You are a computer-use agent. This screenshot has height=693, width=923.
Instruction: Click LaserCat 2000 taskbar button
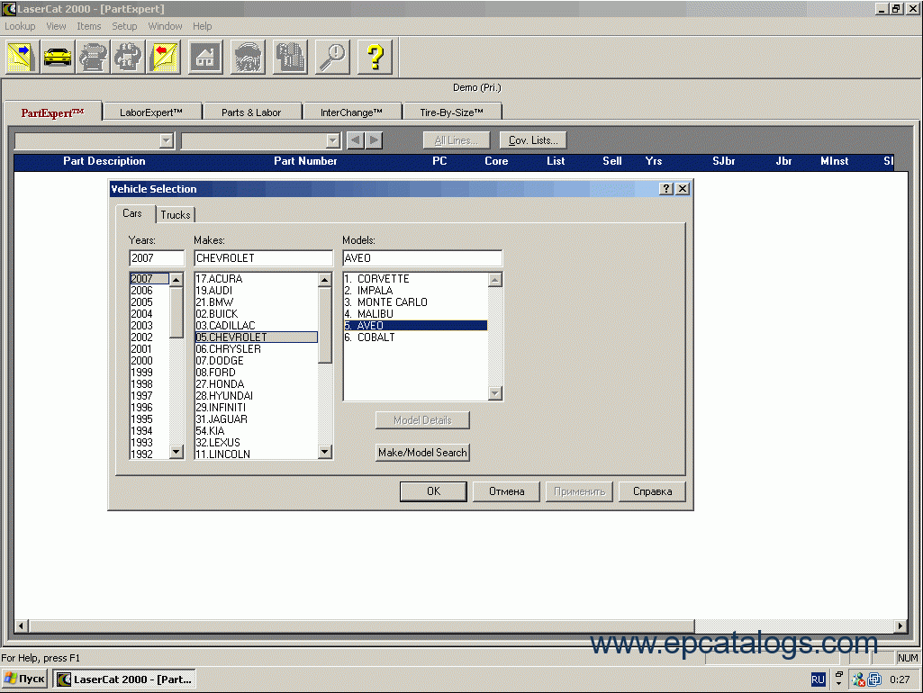pos(124,679)
